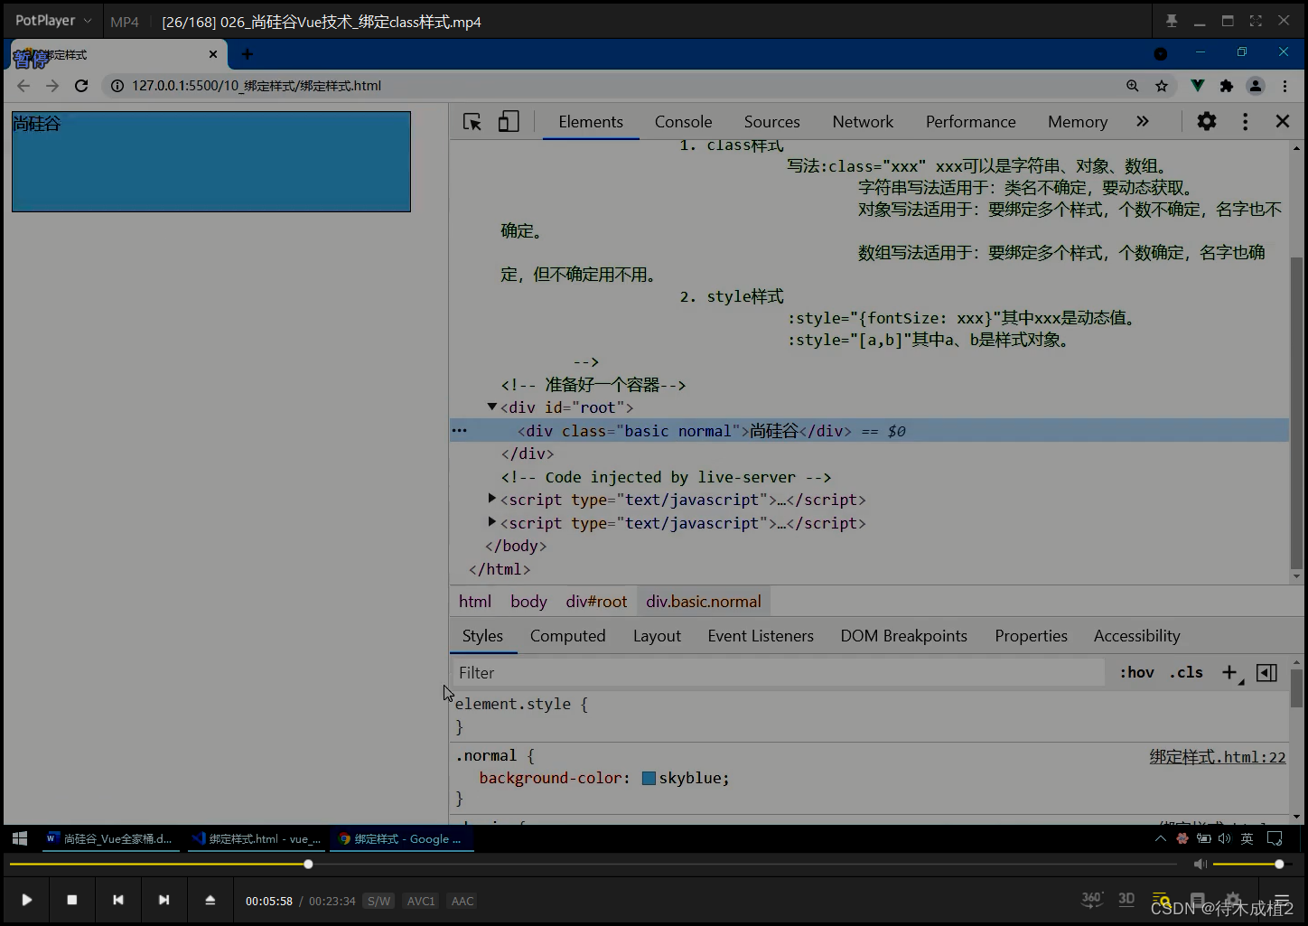Switch to the Elements tab
Screen dimensions: 1308x926
(x=591, y=122)
